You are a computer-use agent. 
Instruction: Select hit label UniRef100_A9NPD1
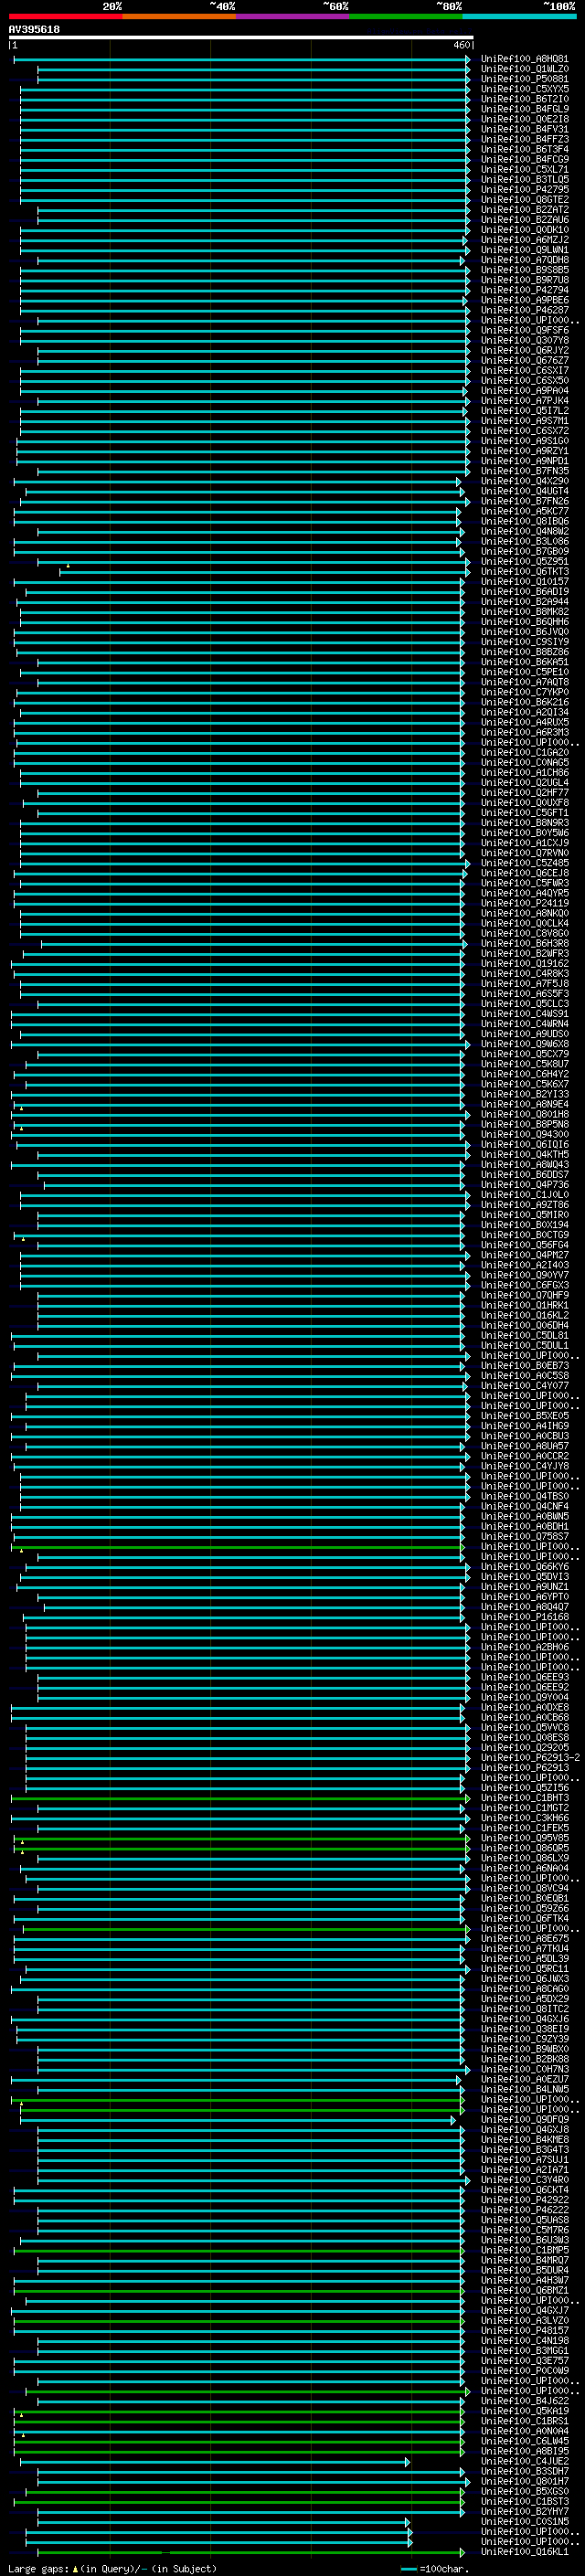tap(524, 461)
